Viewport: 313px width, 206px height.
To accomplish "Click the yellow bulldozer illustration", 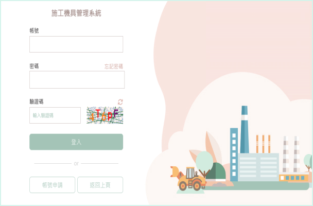I will (188, 179).
